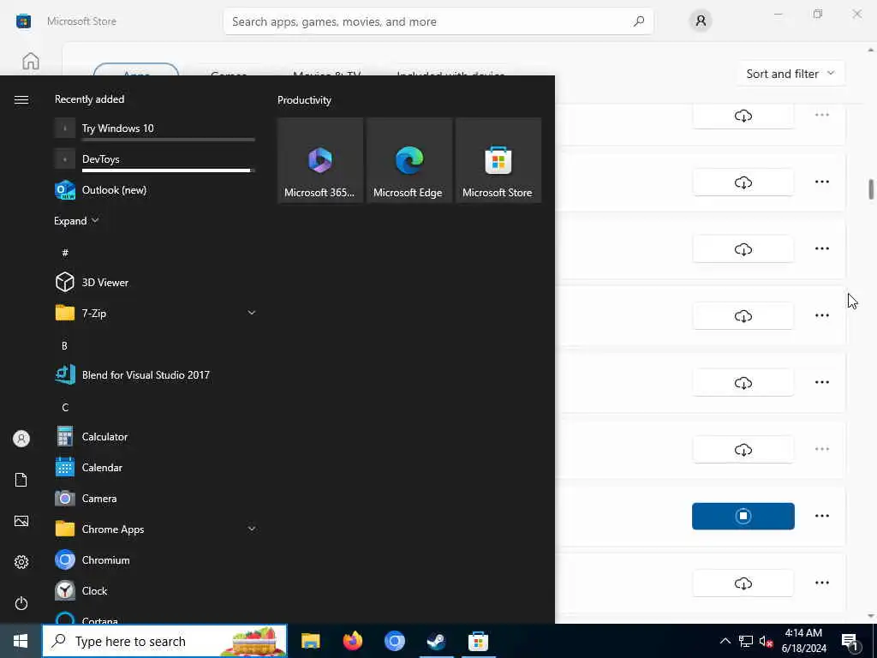Stop the active download with the blue button

tap(743, 516)
